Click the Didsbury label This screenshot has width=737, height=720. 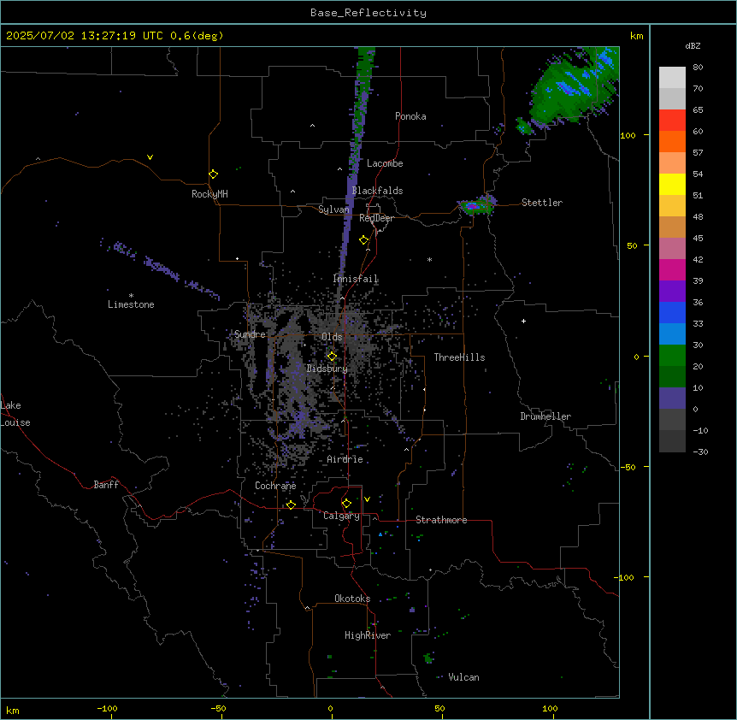coord(327,369)
